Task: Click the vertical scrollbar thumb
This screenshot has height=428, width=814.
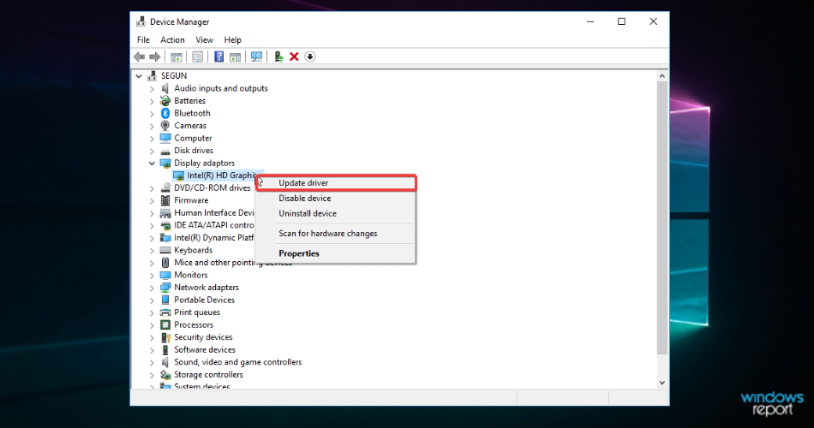Action: click(x=661, y=218)
